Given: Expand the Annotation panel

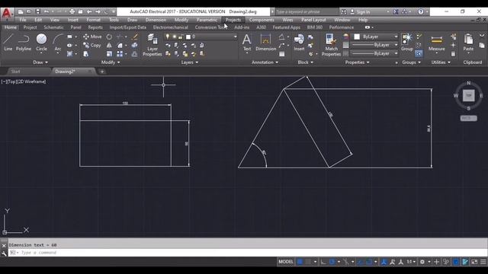Looking at the screenshot, I should pos(265,62).
